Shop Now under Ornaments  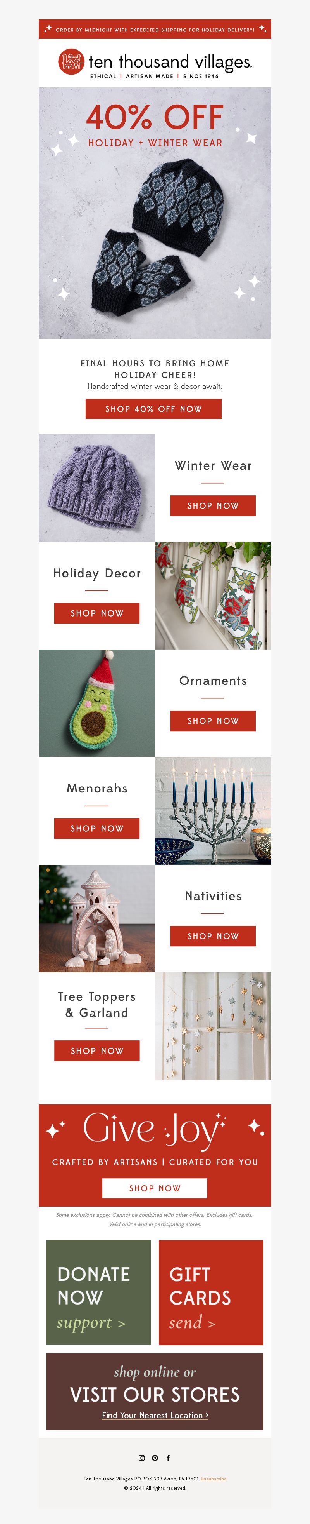(213, 721)
